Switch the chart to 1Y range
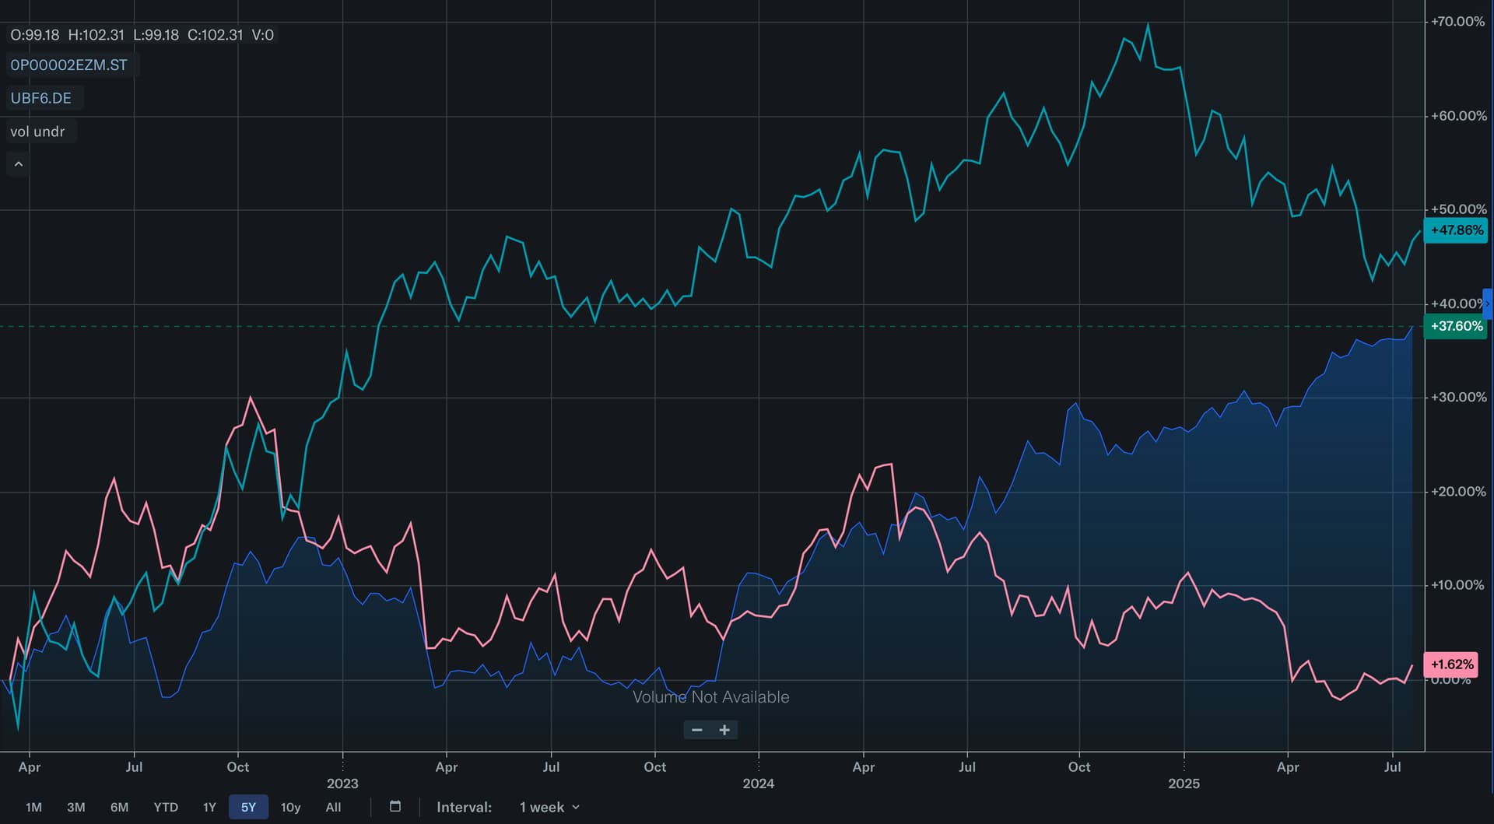Screen dimensions: 1494x824 pyautogui.click(x=209, y=807)
